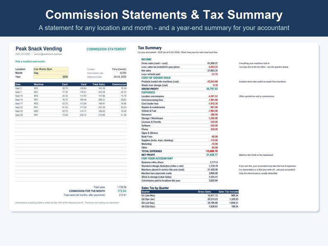
Task: Select the 'Sept 3' date cell
Action: (x=19, y=88)
